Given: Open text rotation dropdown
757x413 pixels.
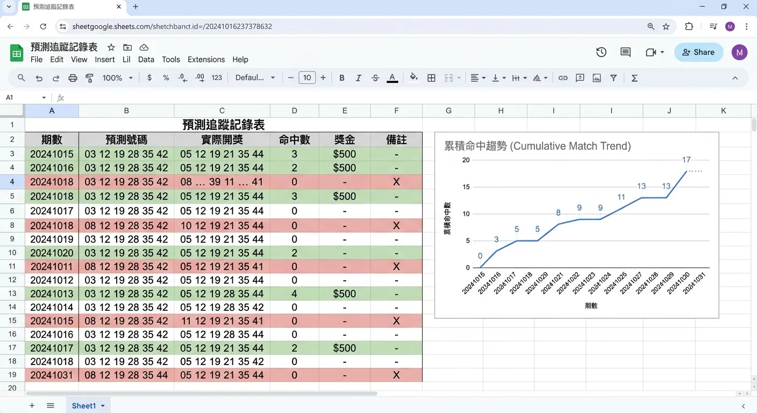Looking at the screenshot, I should pos(540,78).
